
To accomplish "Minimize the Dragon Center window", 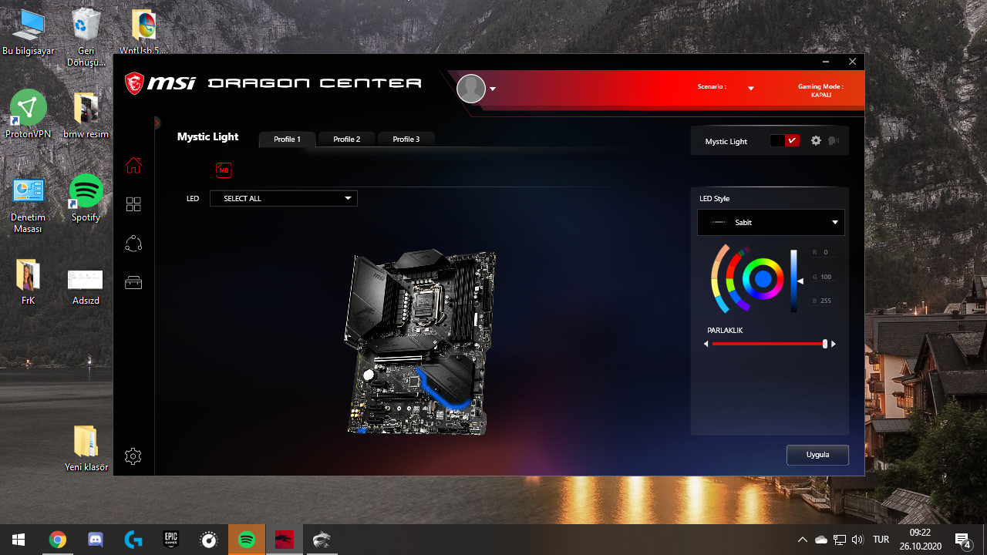I will (x=826, y=62).
